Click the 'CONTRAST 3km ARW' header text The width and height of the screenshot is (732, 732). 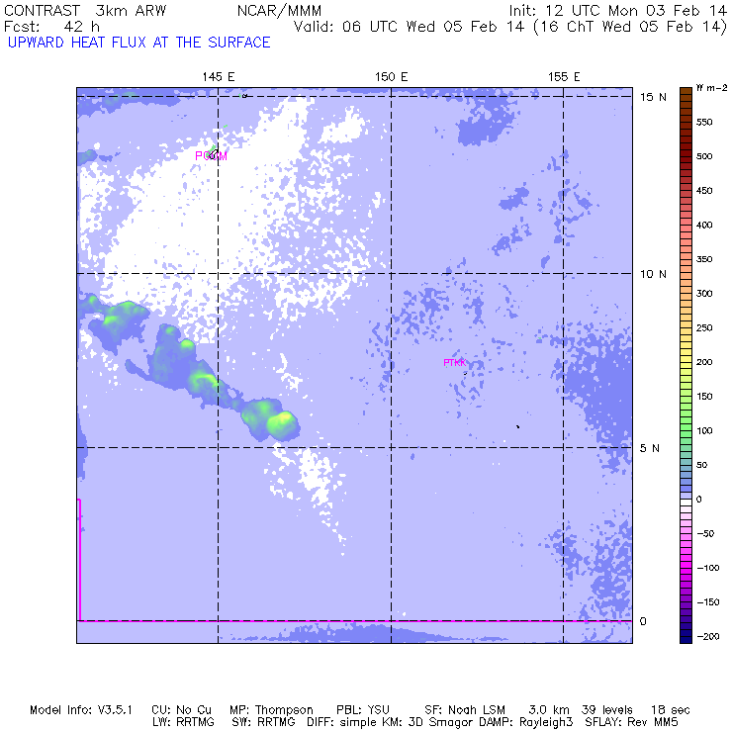coord(85,11)
